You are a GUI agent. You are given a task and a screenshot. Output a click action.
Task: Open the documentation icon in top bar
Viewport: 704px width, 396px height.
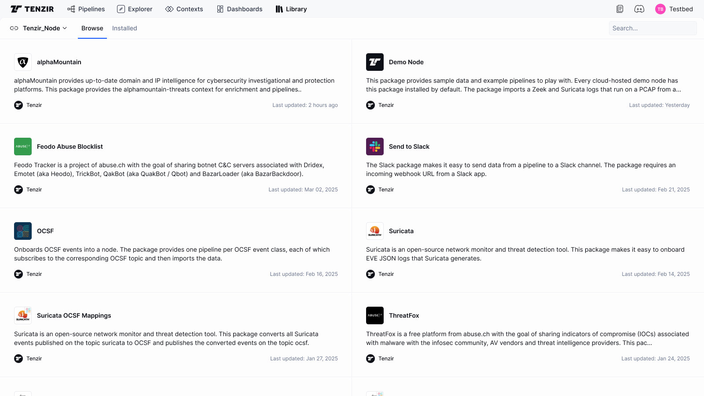(620, 9)
